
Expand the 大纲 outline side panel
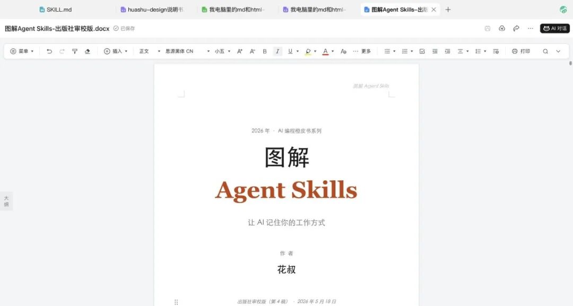click(6, 201)
